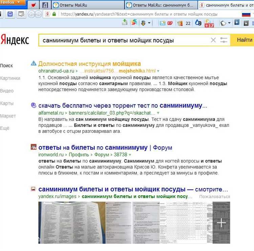The width and height of the screenshot is (254, 251).
Task: Click inside the Yandex search query field
Action: click(124, 40)
